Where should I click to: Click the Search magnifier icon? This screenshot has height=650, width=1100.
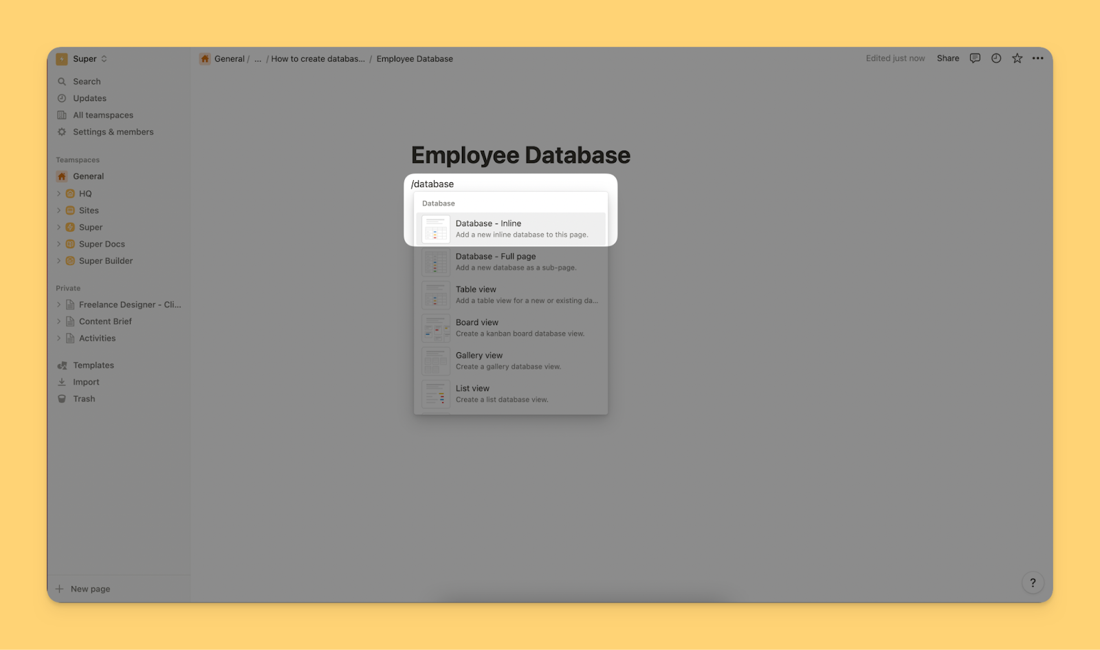(x=62, y=82)
